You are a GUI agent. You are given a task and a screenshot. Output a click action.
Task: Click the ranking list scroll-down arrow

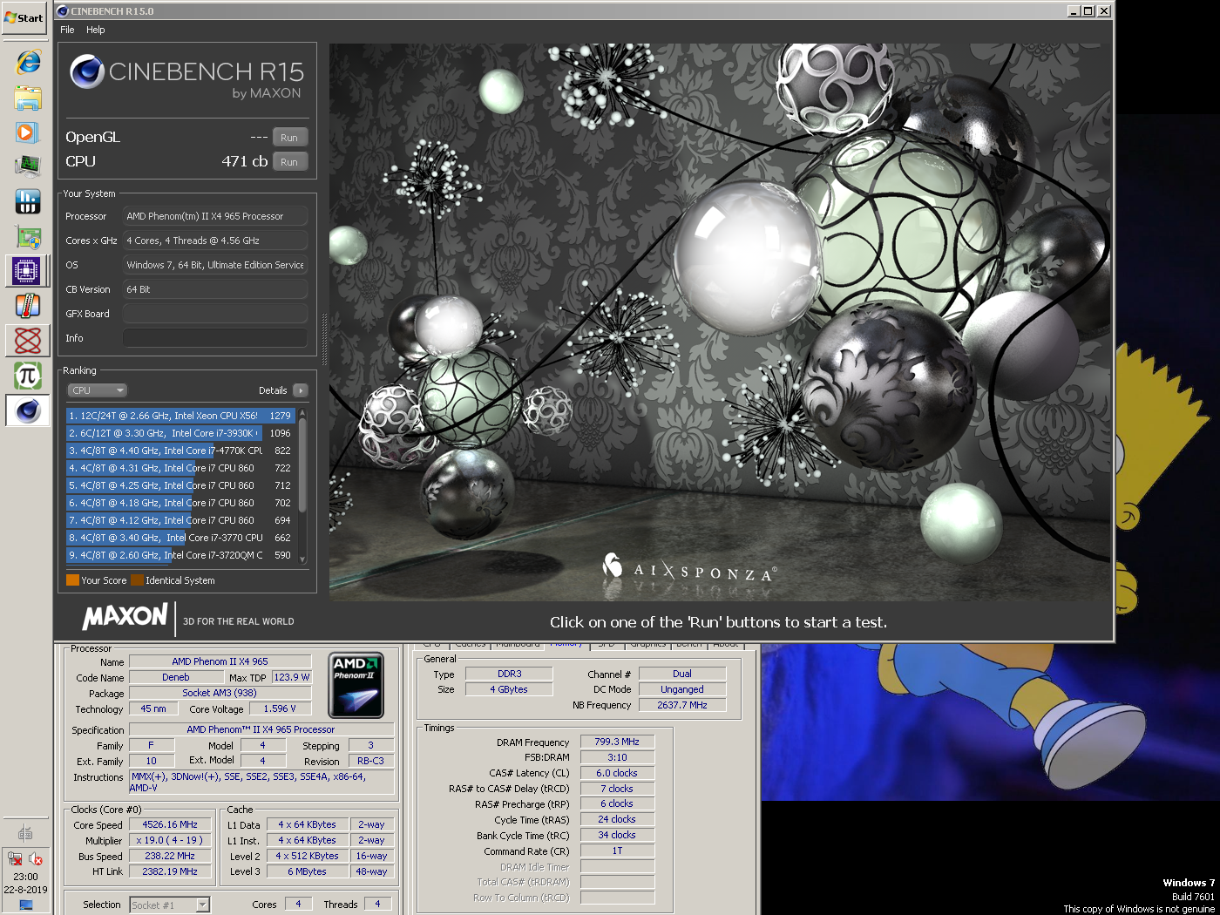click(x=302, y=559)
